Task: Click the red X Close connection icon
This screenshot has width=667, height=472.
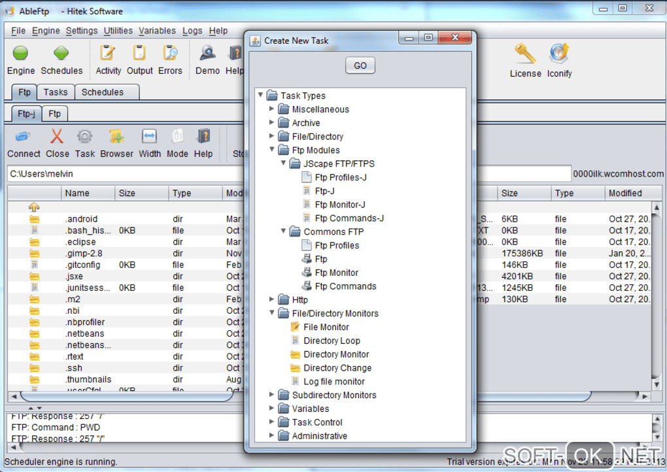Action: pyautogui.click(x=57, y=137)
